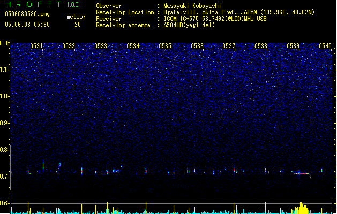Click the 0534 time marker

[133, 46]
